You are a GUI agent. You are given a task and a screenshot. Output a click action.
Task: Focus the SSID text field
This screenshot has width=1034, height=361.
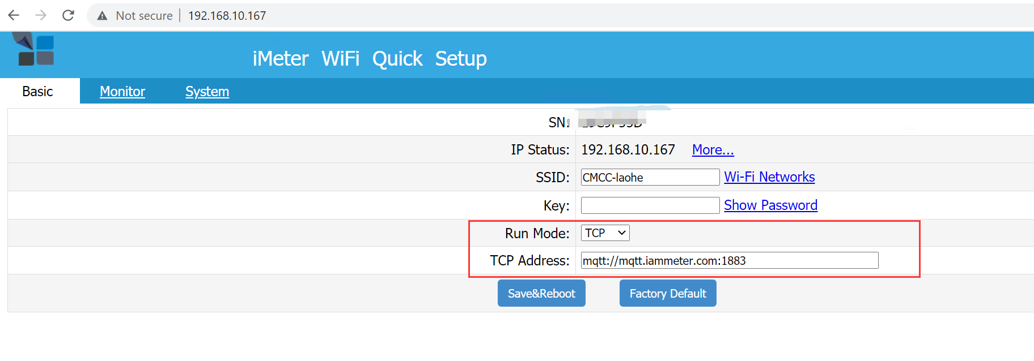(650, 177)
